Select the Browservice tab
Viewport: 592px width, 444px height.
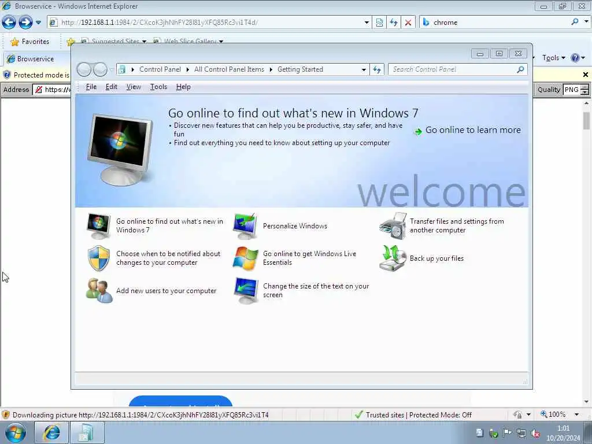coord(37,59)
